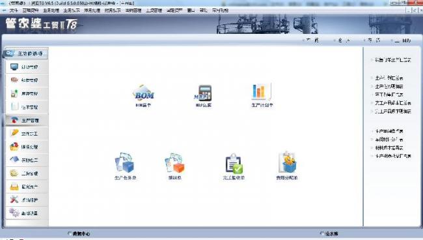Open the first report link in right panel
423x240 pixels.
(x=393, y=60)
